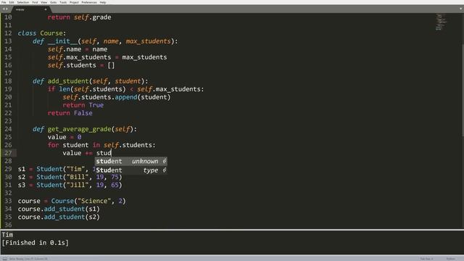The image size is (464, 261).
Task: Click '[Finished in 0.1s]' build output
Action: coord(36,243)
